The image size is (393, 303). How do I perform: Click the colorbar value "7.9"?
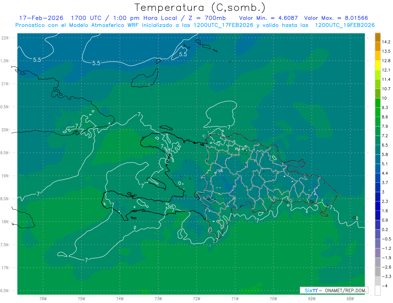(385, 126)
